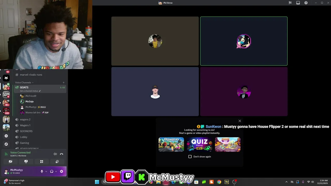Open the server icon with 3K+ badge
The image size is (331, 186).
[x=6, y=103]
